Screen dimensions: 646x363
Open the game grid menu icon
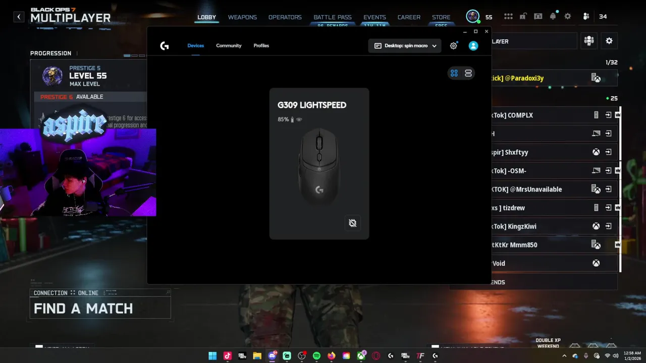tap(508, 17)
